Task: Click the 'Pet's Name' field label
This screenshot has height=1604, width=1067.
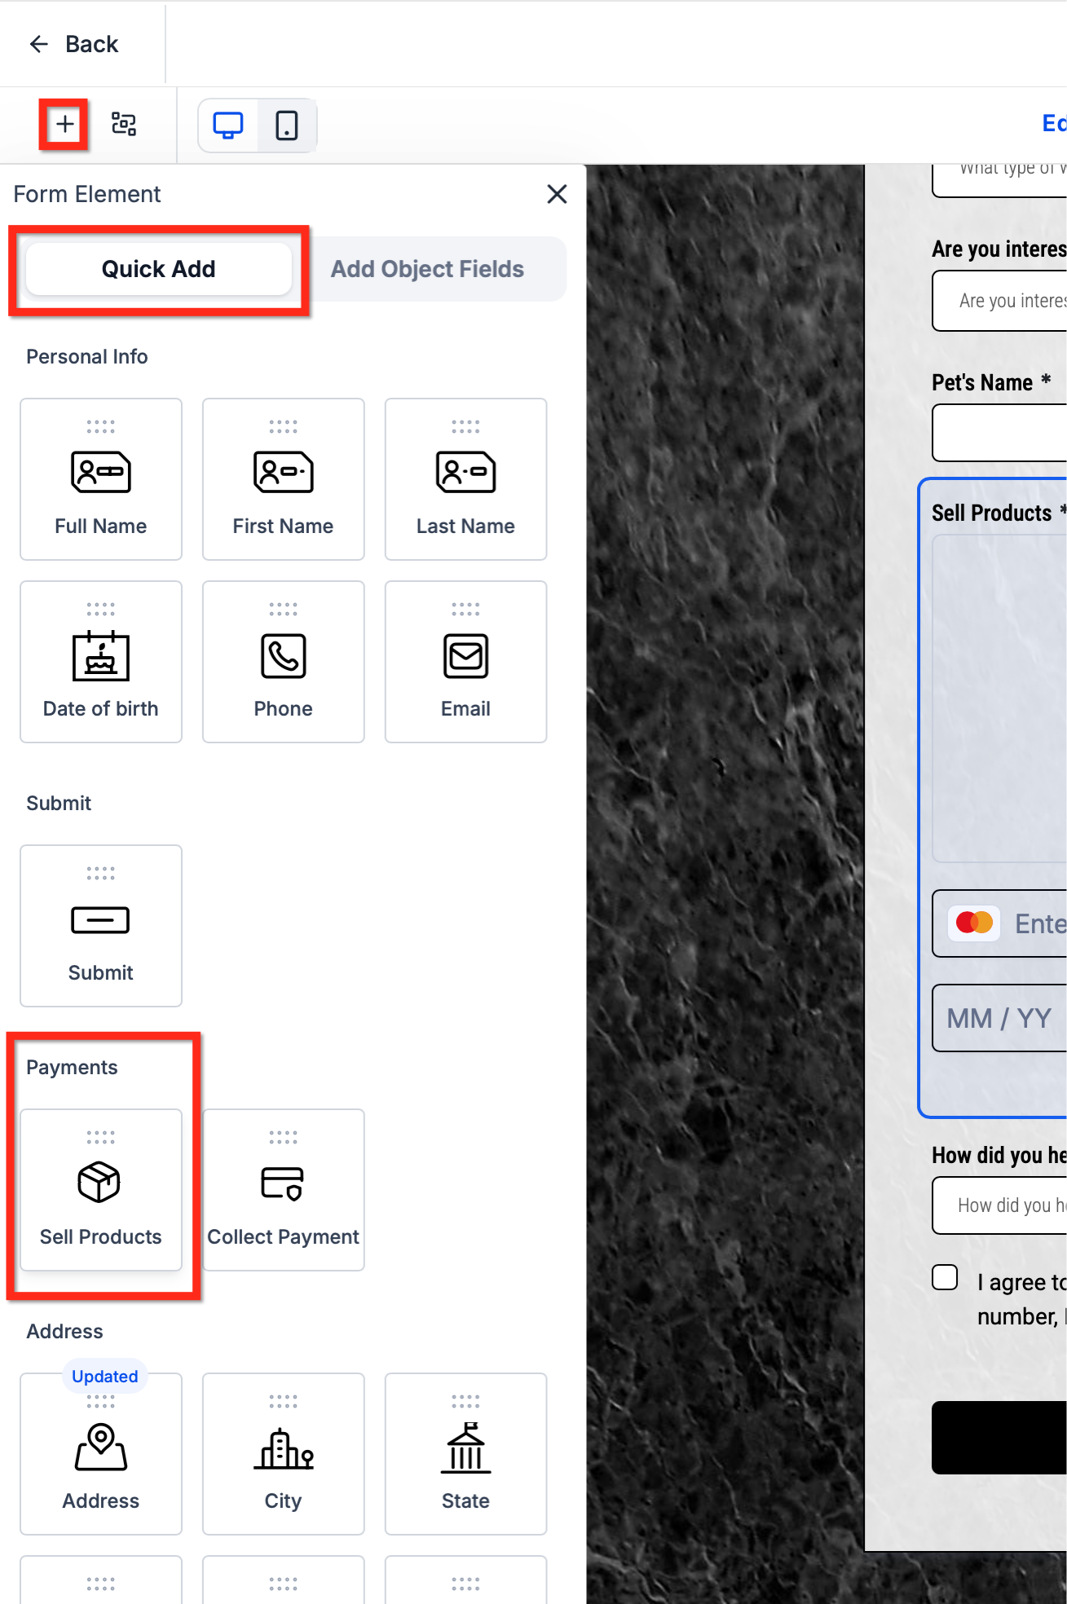Action: (x=982, y=382)
